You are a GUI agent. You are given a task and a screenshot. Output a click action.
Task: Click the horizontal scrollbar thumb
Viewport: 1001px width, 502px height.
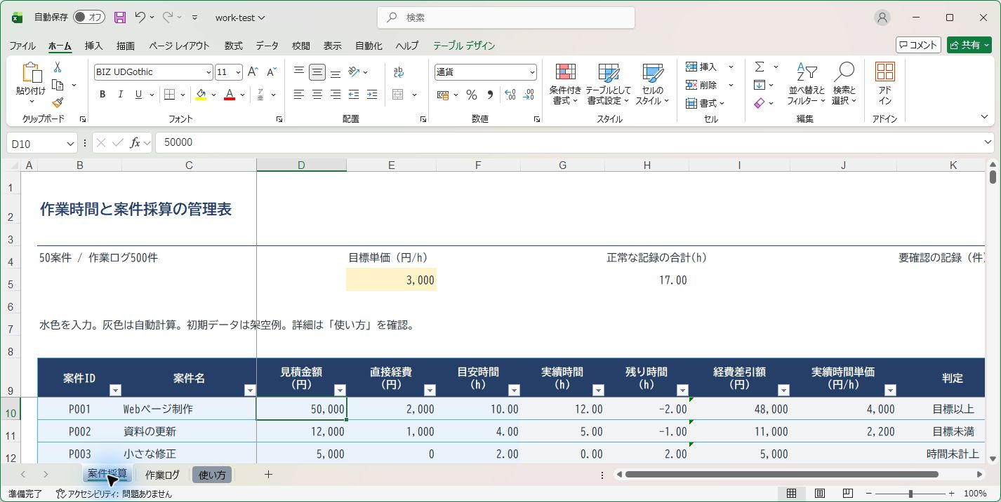coord(782,475)
